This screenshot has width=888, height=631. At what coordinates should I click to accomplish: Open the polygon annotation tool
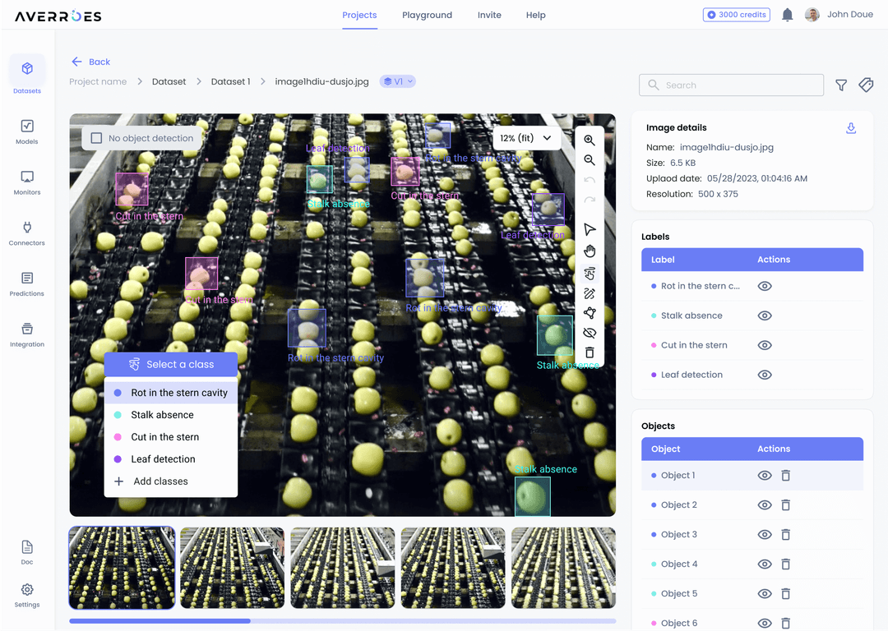tap(590, 313)
